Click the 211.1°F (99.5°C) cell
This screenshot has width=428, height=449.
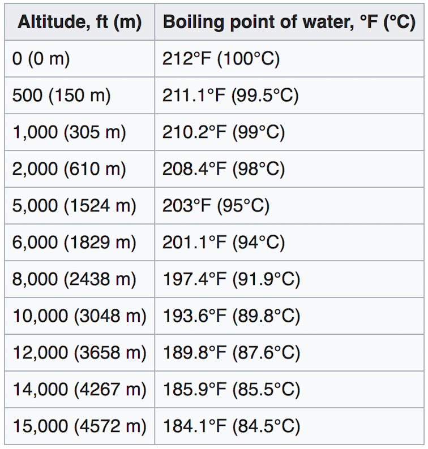(x=230, y=96)
